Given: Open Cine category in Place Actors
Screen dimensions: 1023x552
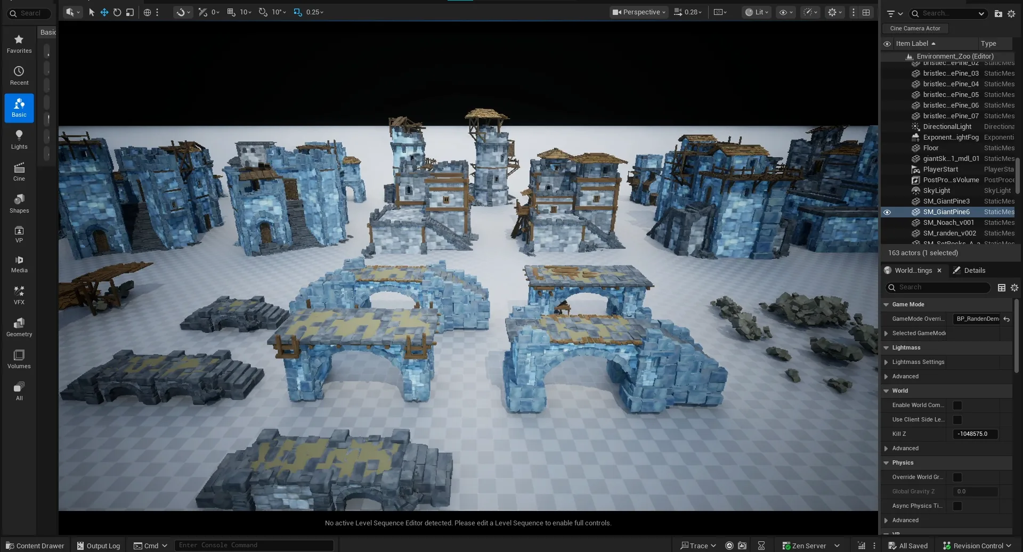Looking at the screenshot, I should click(x=19, y=172).
